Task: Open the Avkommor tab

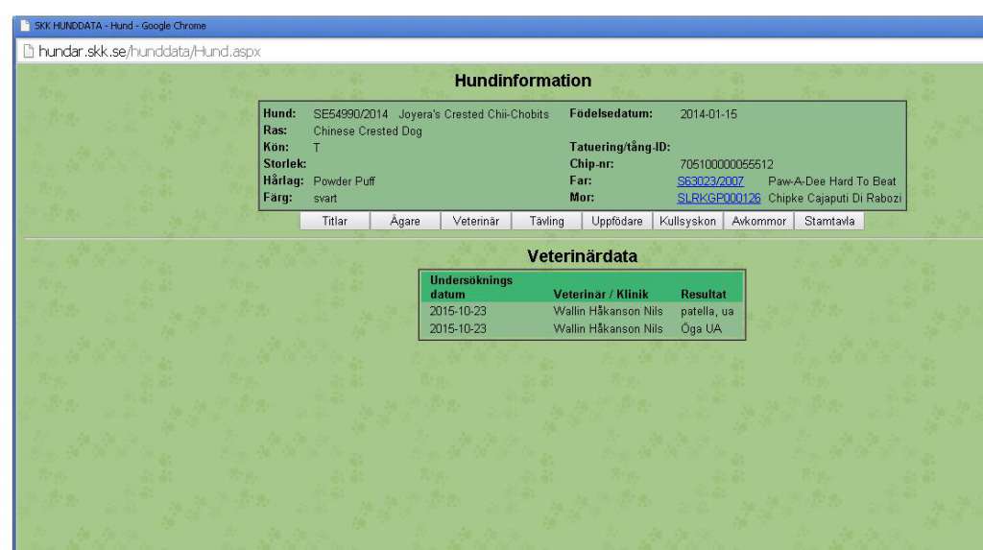Action: pos(758,222)
